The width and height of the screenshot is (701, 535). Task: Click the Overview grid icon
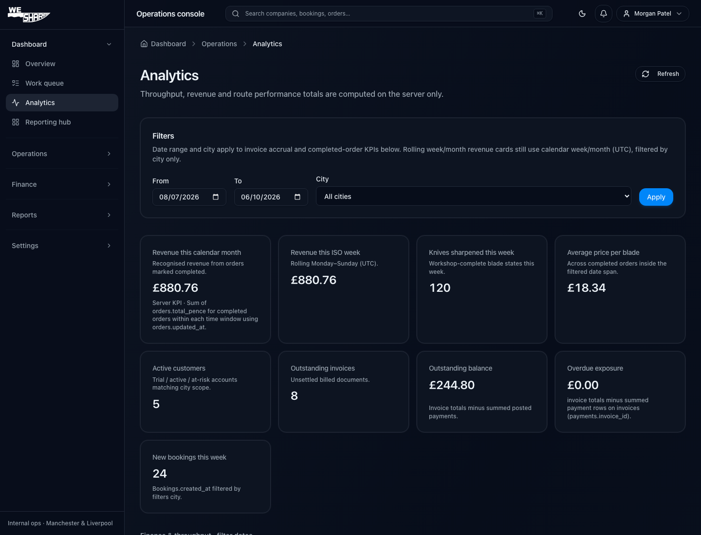(x=16, y=64)
